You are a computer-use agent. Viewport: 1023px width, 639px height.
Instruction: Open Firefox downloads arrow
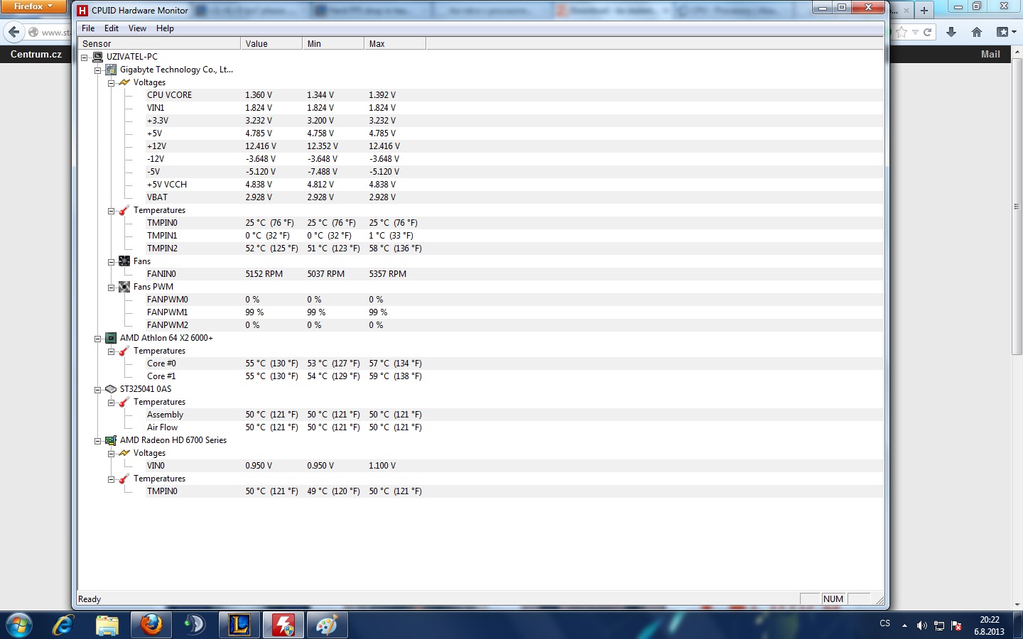[x=951, y=32]
